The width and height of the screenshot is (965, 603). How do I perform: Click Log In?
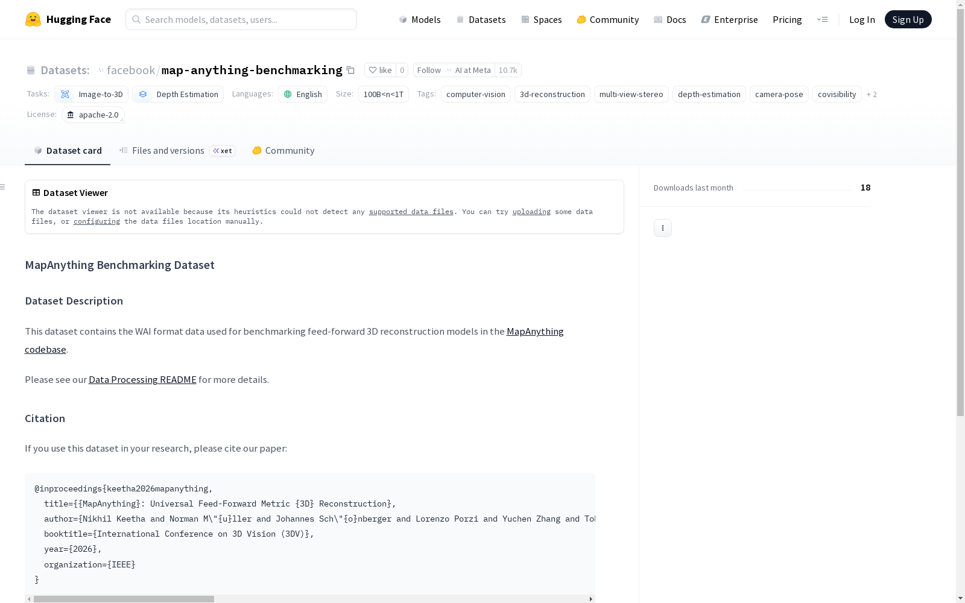pyautogui.click(x=862, y=19)
